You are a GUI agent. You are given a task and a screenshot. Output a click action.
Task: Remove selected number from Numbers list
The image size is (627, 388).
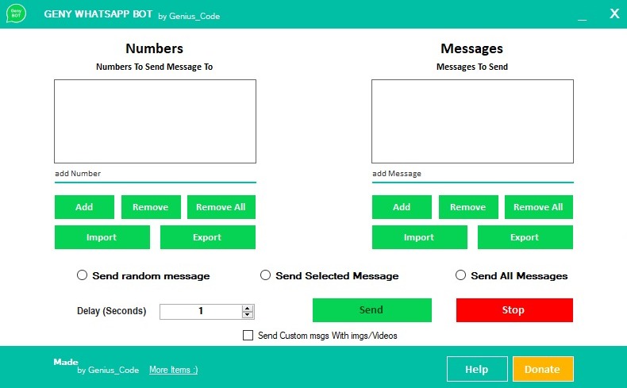point(151,207)
